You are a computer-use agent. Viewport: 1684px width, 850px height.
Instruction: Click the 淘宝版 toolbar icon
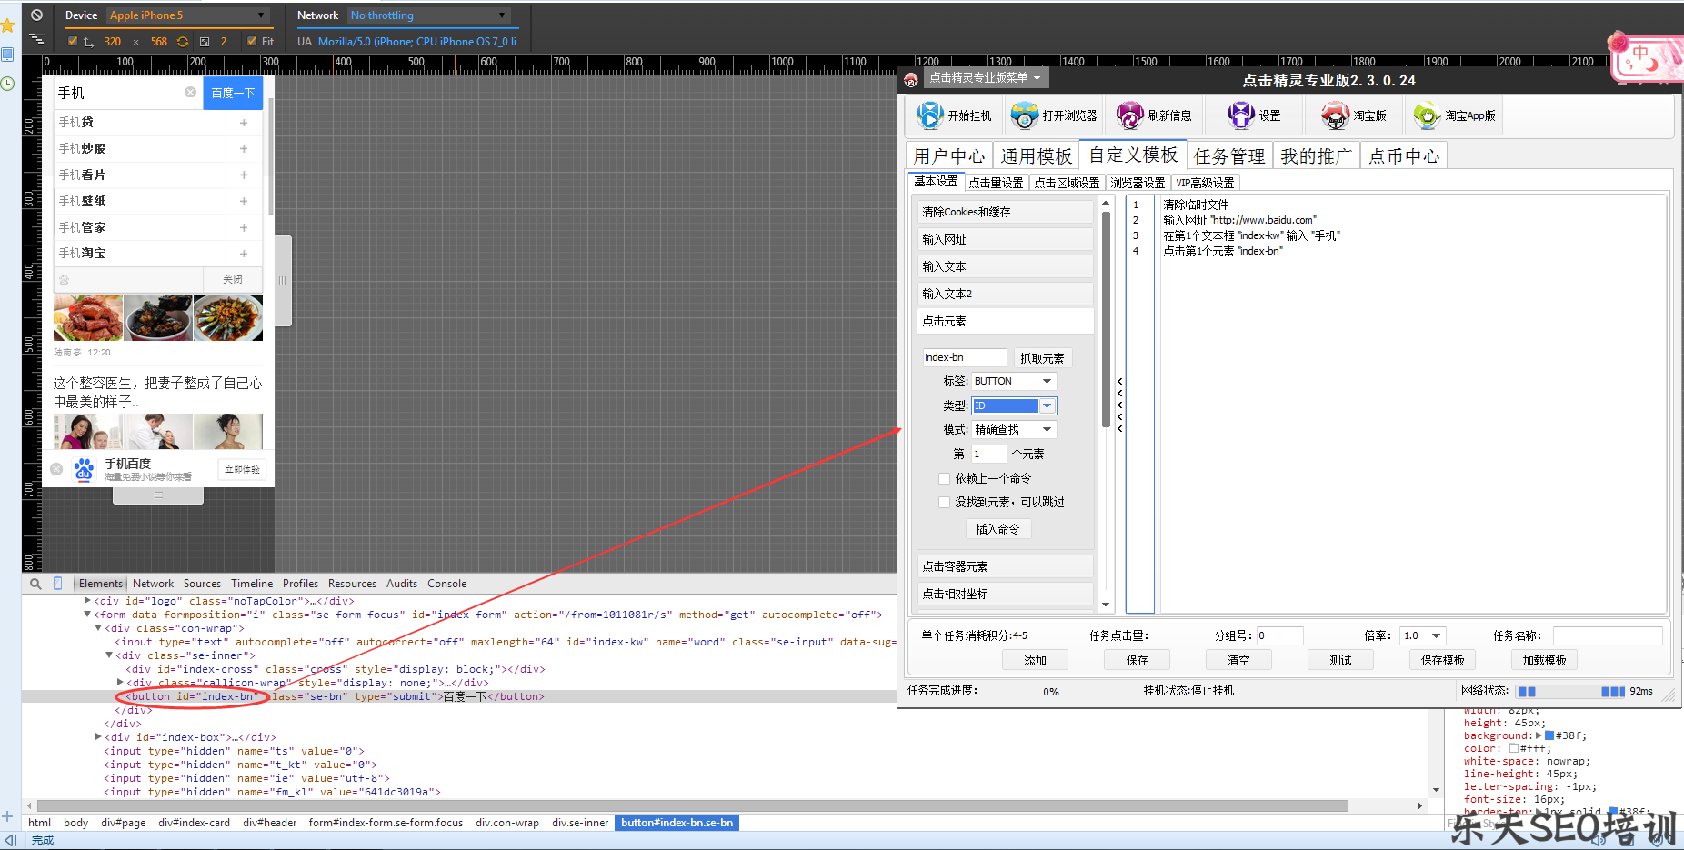pos(1335,115)
